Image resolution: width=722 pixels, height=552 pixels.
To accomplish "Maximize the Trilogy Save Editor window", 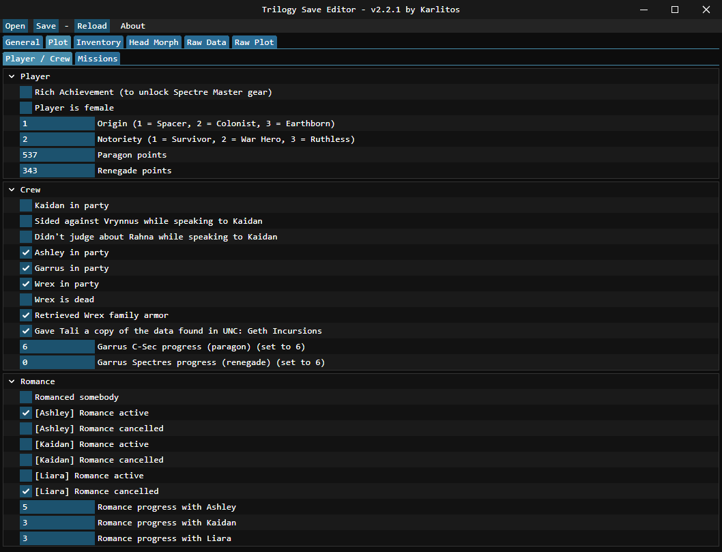I will pyautogui.click(x=675, y=10).
